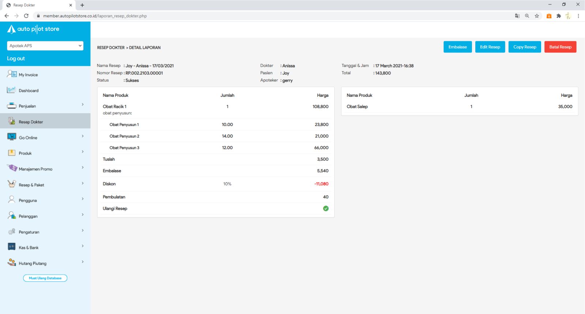Click the My Invoice sidebar icon
The width and height of the screenshot is (585, 314).
click(x=12, y=74)
